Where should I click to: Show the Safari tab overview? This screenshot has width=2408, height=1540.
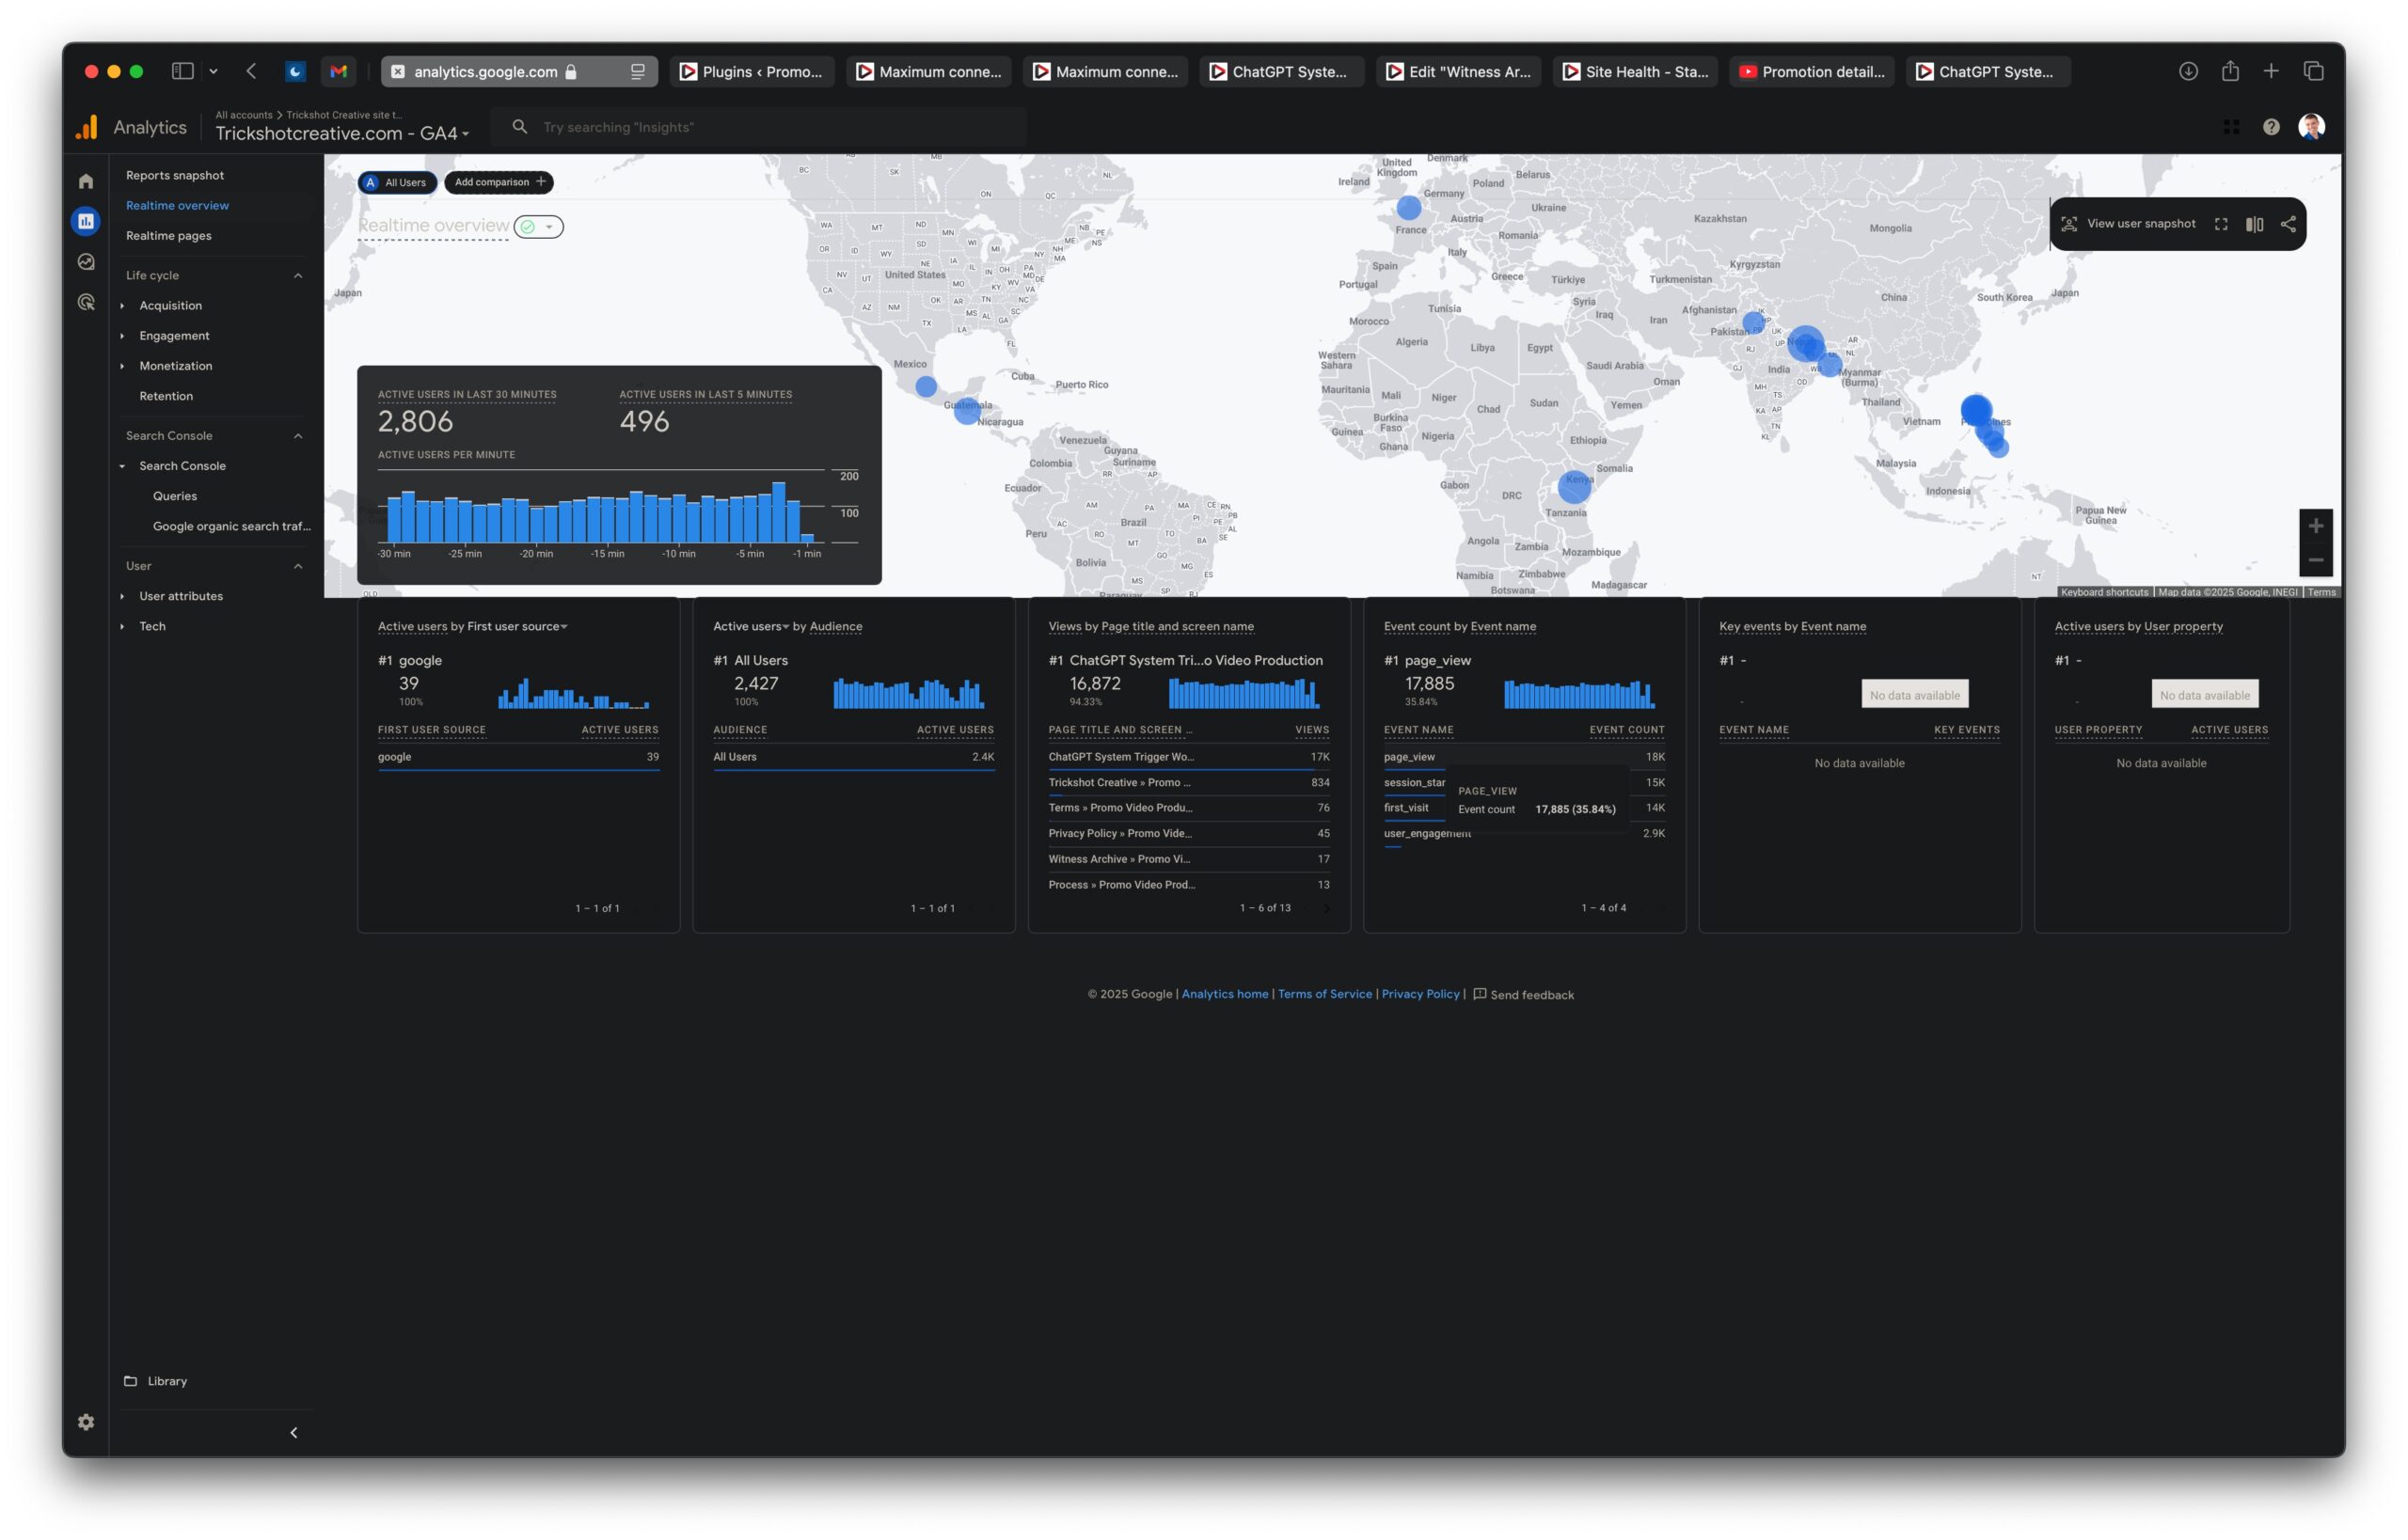coord(2313,71)
